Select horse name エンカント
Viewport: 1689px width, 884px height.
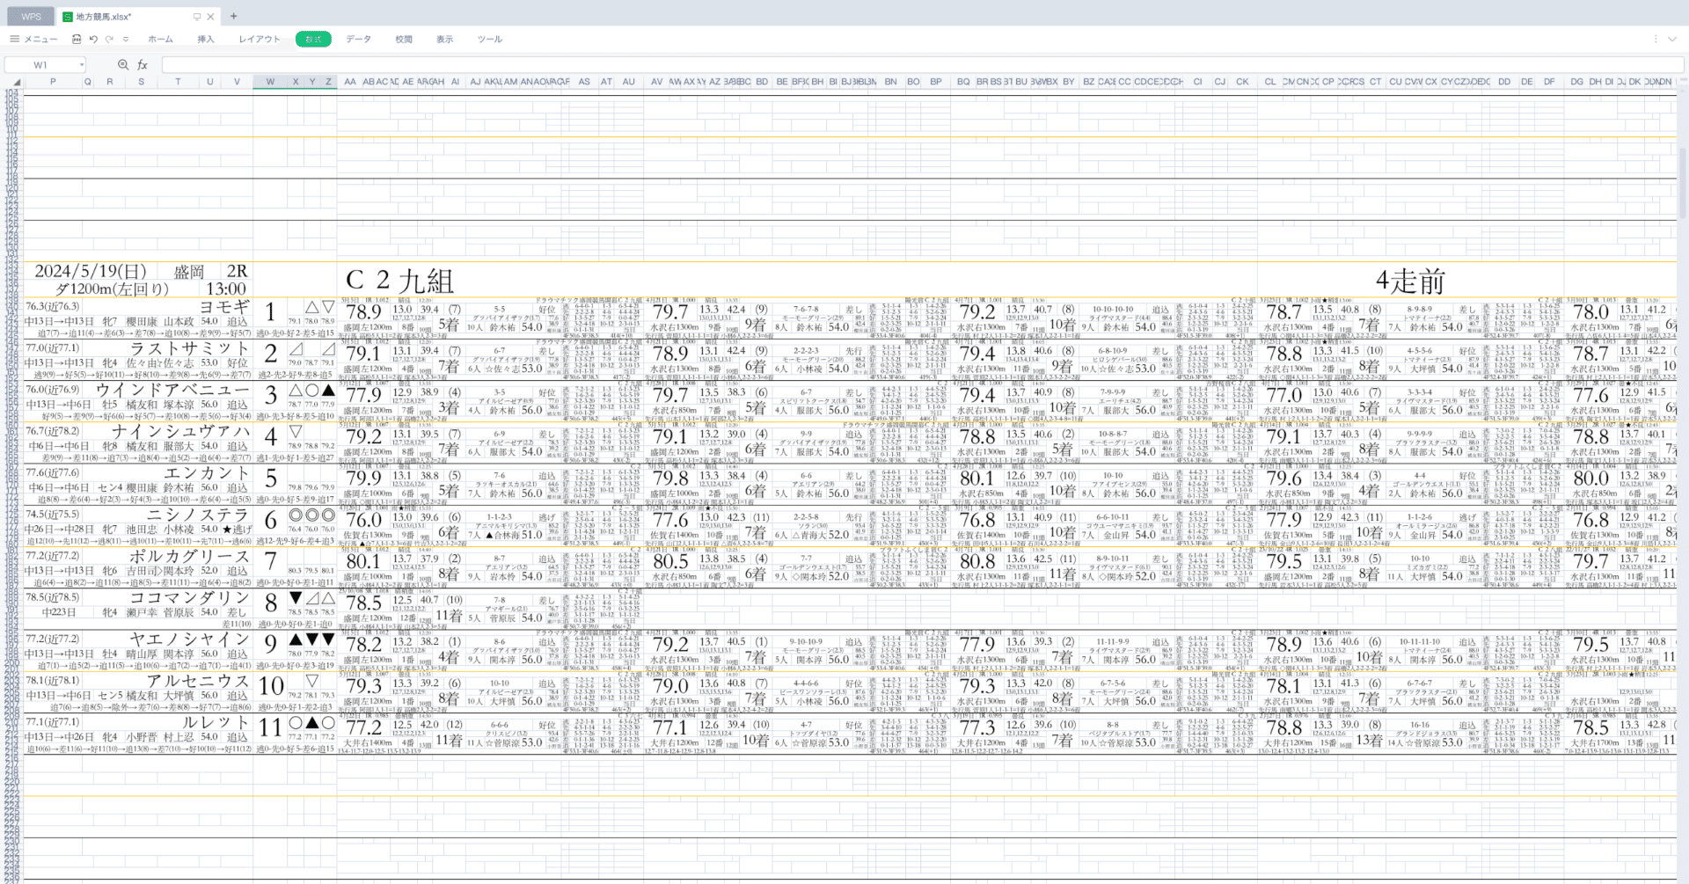click(x=208, y=473)
